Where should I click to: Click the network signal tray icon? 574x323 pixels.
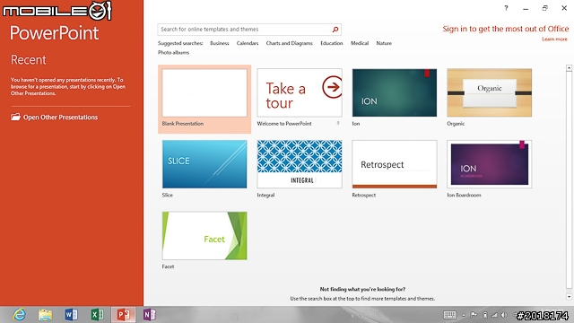pyautogui.click(x=494, y=315)
